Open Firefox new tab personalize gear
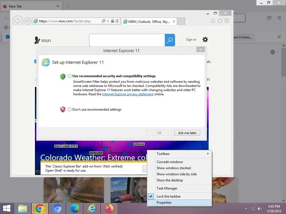 pos(273,52)
